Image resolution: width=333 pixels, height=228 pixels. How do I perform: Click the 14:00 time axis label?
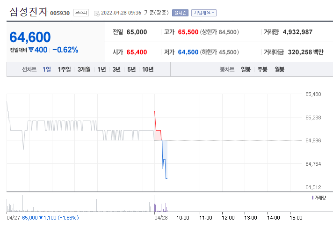(x=274, y=218)
